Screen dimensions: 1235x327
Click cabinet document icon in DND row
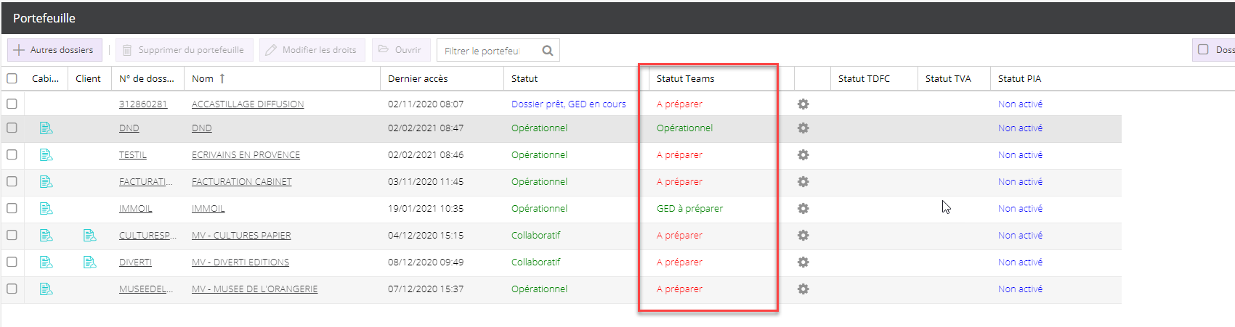tap(46, 128)
